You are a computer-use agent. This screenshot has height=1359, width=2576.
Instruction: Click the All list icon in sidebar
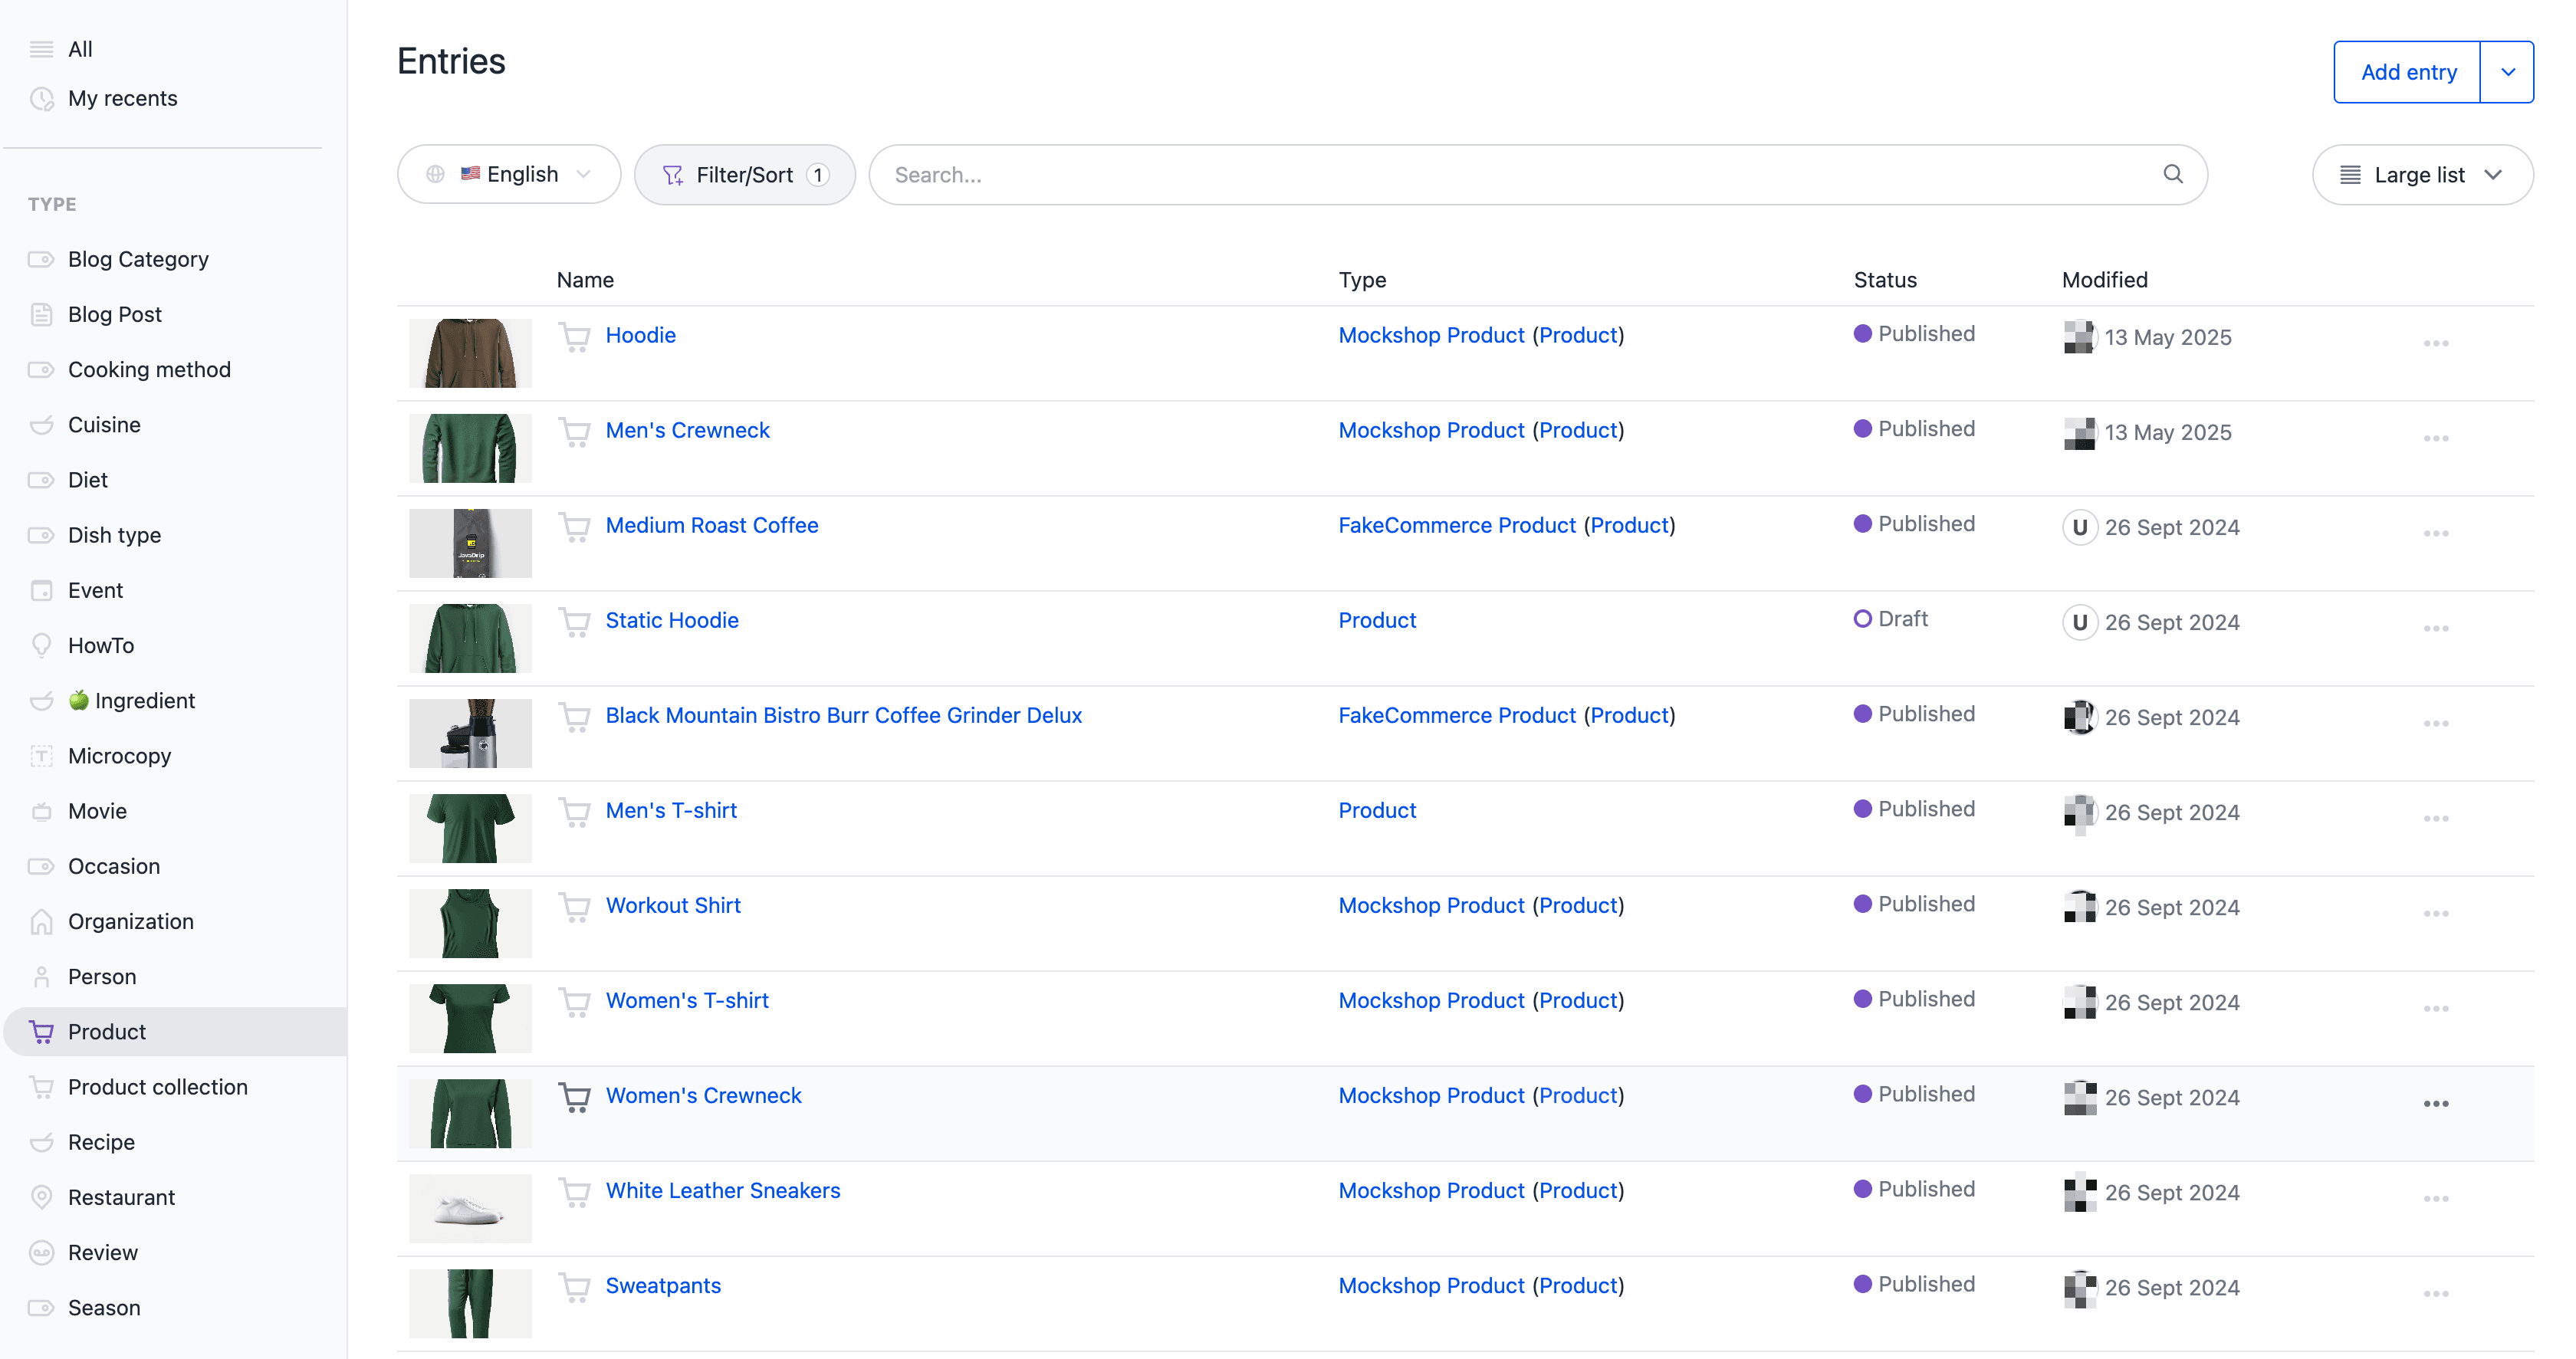41,49
